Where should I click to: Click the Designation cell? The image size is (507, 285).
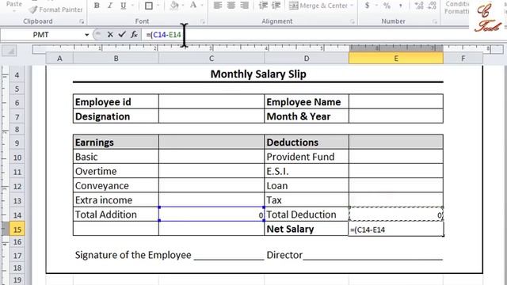[116, 116]
